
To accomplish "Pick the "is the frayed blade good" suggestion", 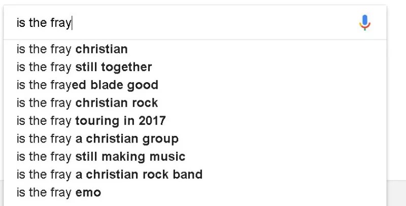I will pos(87,85).
